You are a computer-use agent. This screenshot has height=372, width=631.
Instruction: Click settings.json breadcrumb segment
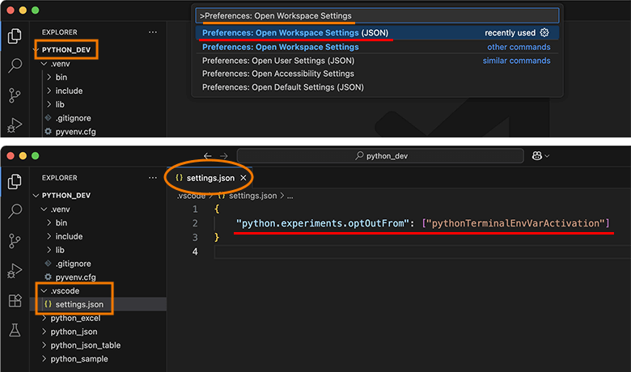pyautogui.click(x=252, y=196)
